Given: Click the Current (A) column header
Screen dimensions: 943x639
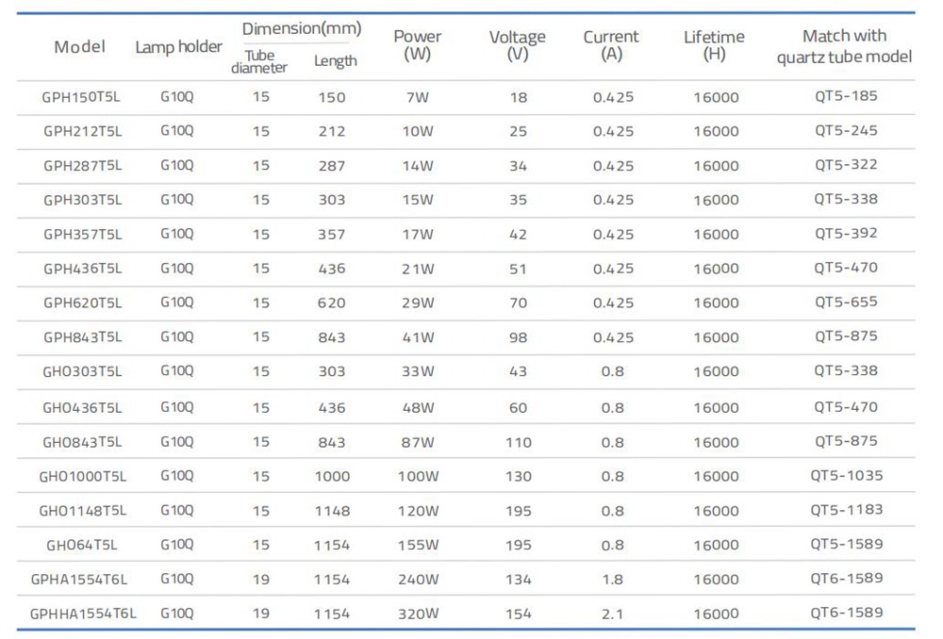Looking at the screenshot, I should coord(611,45).
